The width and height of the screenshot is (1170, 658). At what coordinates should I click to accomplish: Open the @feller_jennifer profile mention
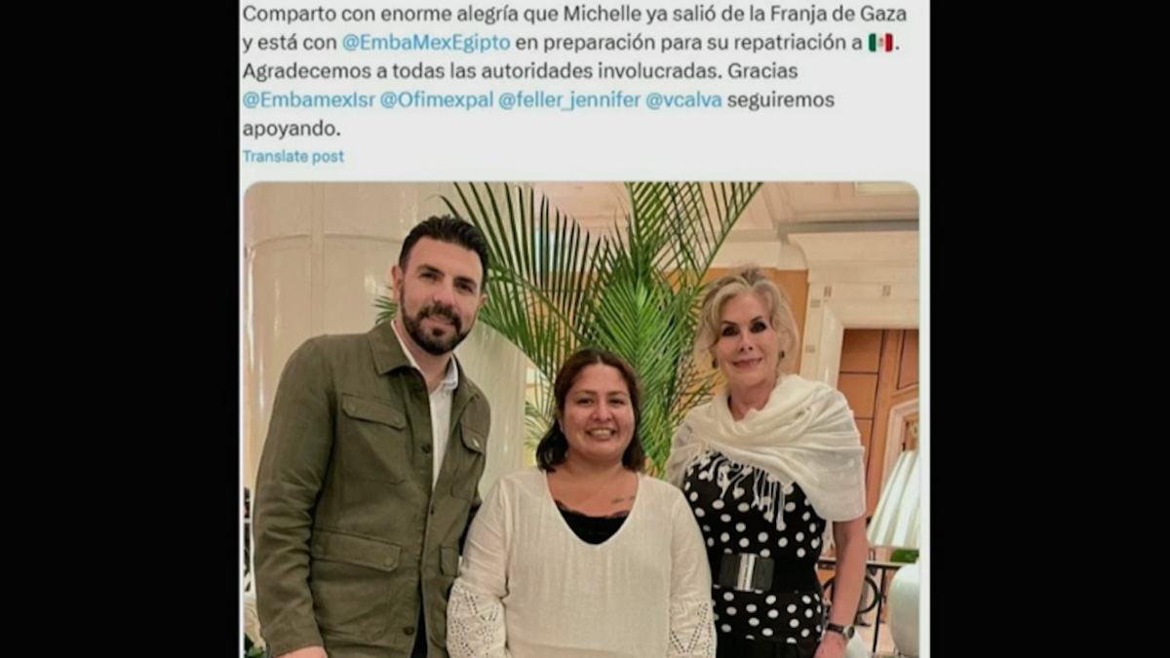(x=569, y=99)
